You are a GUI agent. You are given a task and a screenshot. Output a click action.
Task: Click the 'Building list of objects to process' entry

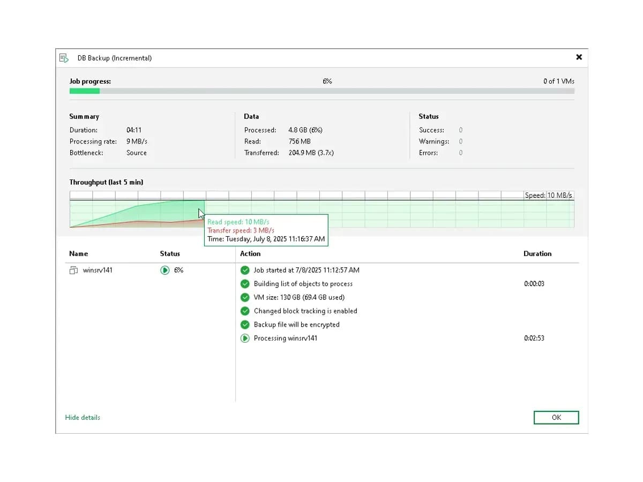[303, 284]
